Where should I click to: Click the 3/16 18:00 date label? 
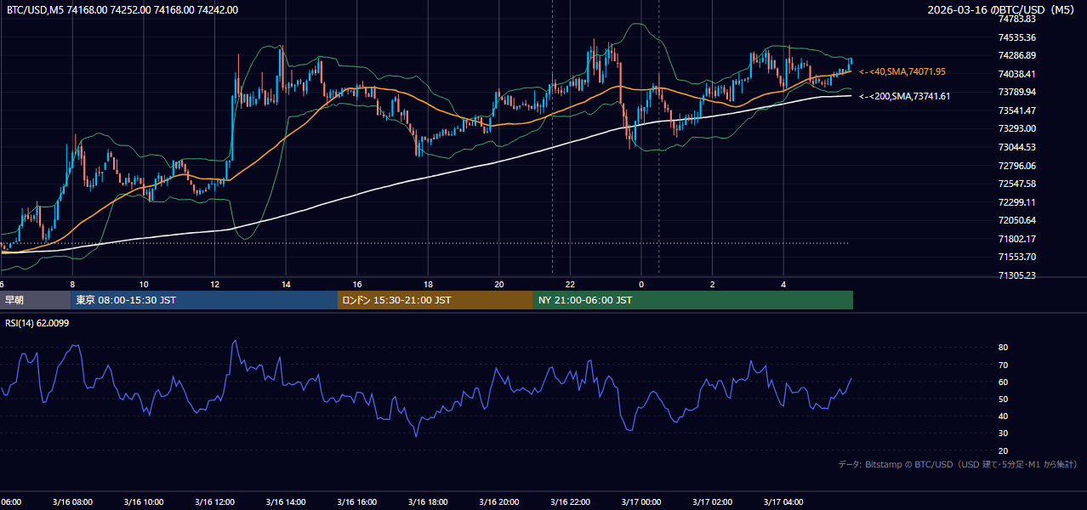coord(428,501)
